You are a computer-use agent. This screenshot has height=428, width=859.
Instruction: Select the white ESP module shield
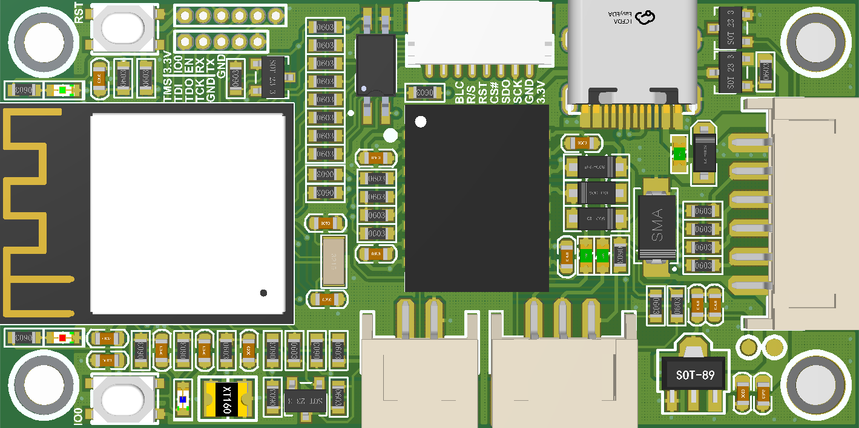click(x=187, y=213)
